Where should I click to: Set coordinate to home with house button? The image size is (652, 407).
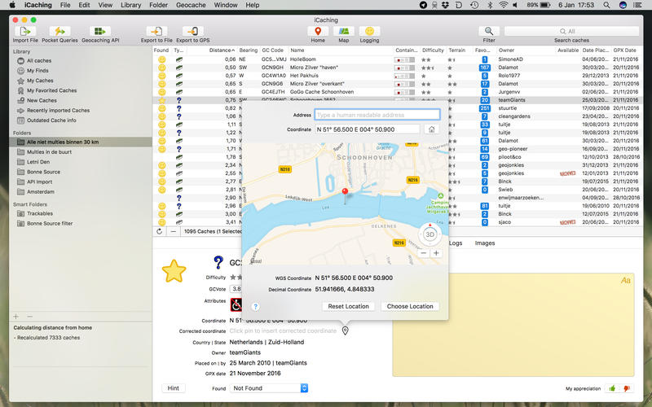click(431, 129)
